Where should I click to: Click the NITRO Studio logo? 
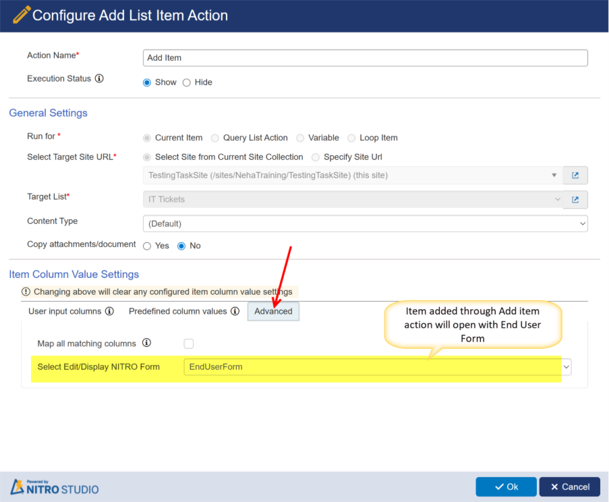click(55, 487)
